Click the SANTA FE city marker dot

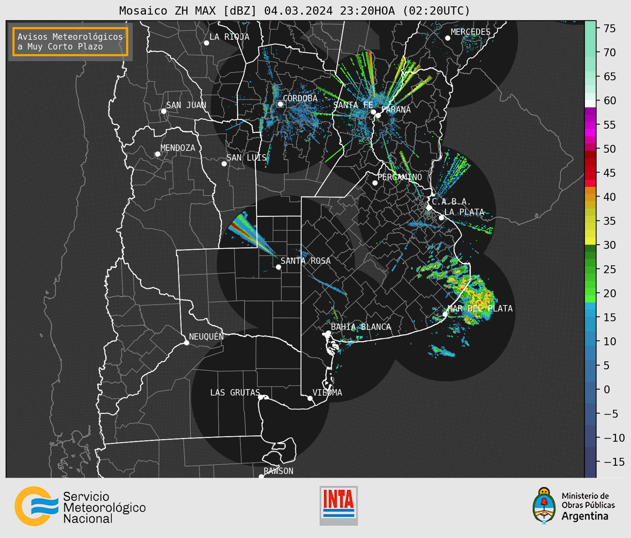[373, 112]
